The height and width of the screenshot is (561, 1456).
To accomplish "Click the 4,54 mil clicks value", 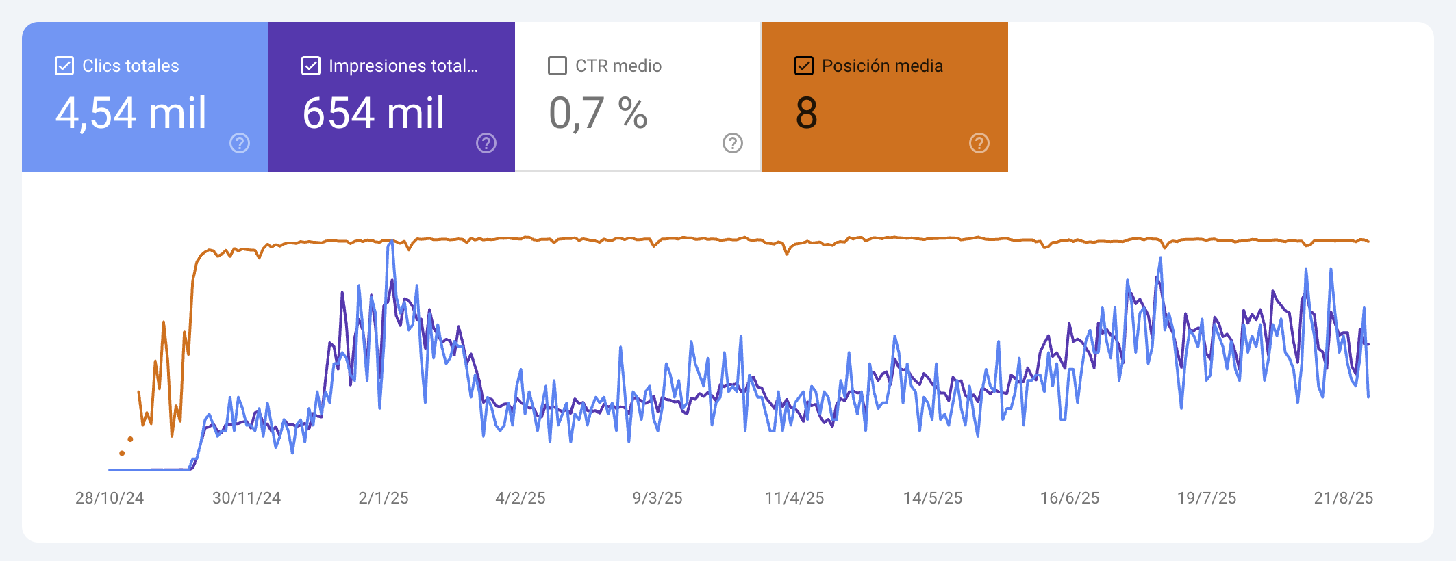I will [131, 113].
